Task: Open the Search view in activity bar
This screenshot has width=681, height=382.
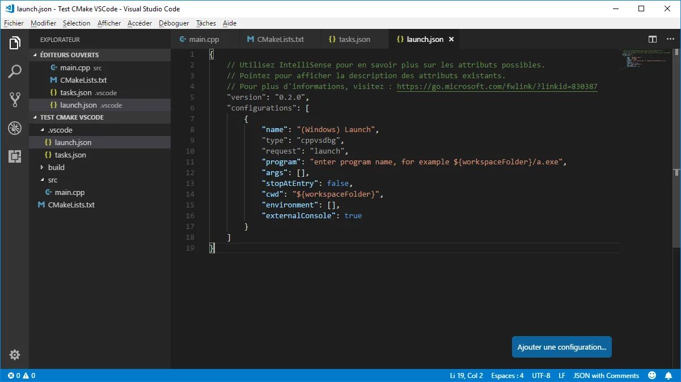Action: tap(15, 71)
